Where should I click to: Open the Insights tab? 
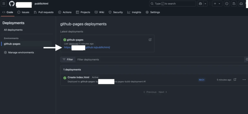point(134,12)
